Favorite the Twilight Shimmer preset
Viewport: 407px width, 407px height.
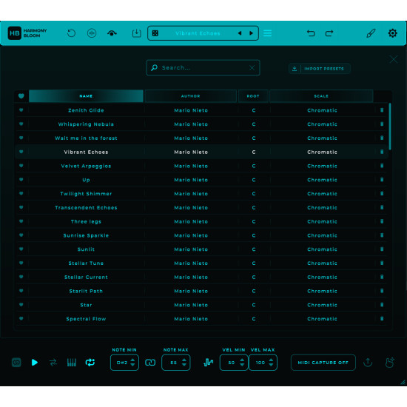point(21,193)
